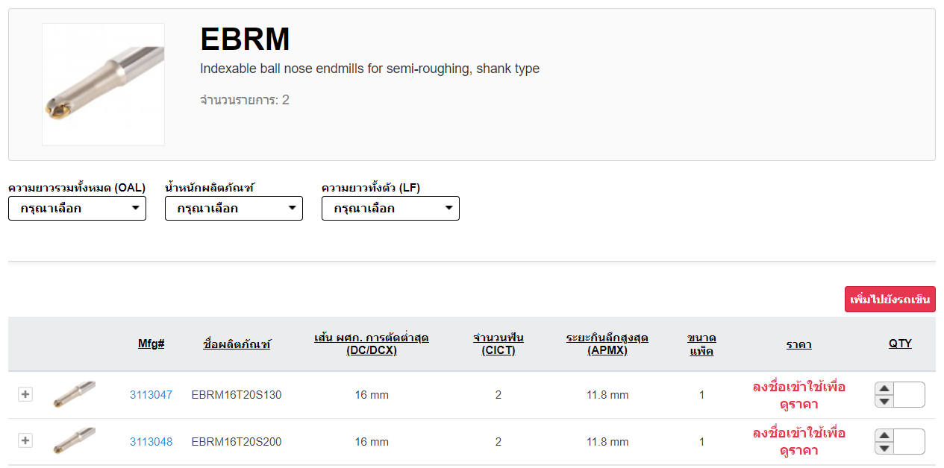944x468 pixels.
Task: Expand row details for EBRM16T20S200
Action: (x=25, y=441)
